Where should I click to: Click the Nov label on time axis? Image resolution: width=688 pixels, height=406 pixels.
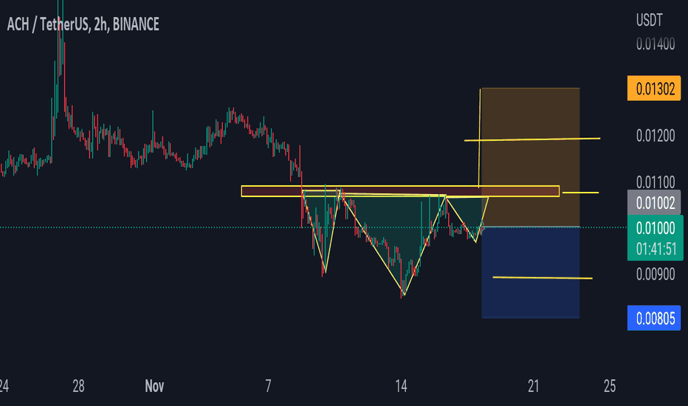(x=154, y=386)
